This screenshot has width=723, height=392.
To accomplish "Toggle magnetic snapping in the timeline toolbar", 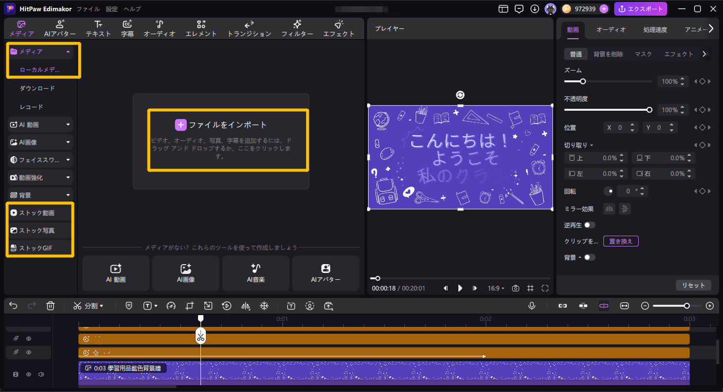I will tap(583, 306).
